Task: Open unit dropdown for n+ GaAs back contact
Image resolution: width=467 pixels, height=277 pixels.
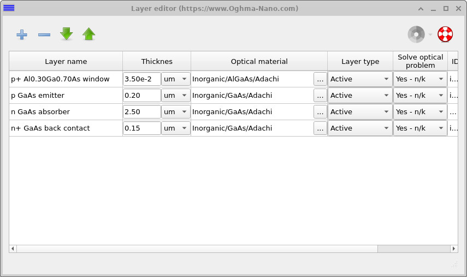Action: point(175,128)
